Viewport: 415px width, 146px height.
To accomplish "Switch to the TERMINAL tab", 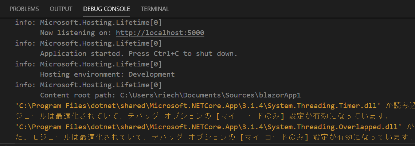I will click(x=155, y=9).
